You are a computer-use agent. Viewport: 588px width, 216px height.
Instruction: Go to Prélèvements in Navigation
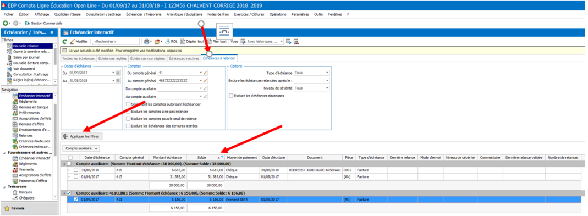click(29, 113)
